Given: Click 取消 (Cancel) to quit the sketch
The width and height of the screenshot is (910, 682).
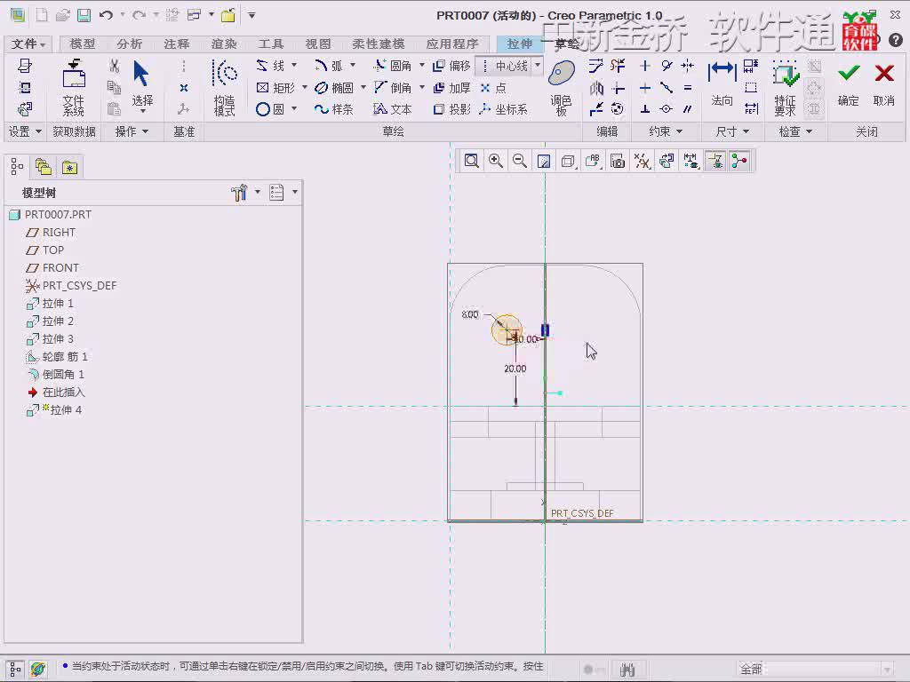Looking at the screenshot, I should 884,84.
